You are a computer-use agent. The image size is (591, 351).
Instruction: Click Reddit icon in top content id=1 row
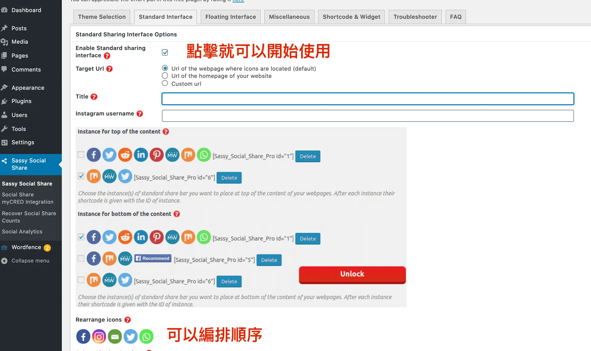pos(125,155)
